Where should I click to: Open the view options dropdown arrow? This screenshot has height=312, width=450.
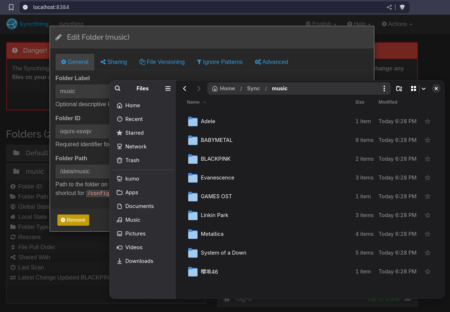pyautogui.click(x=424, y=88)
